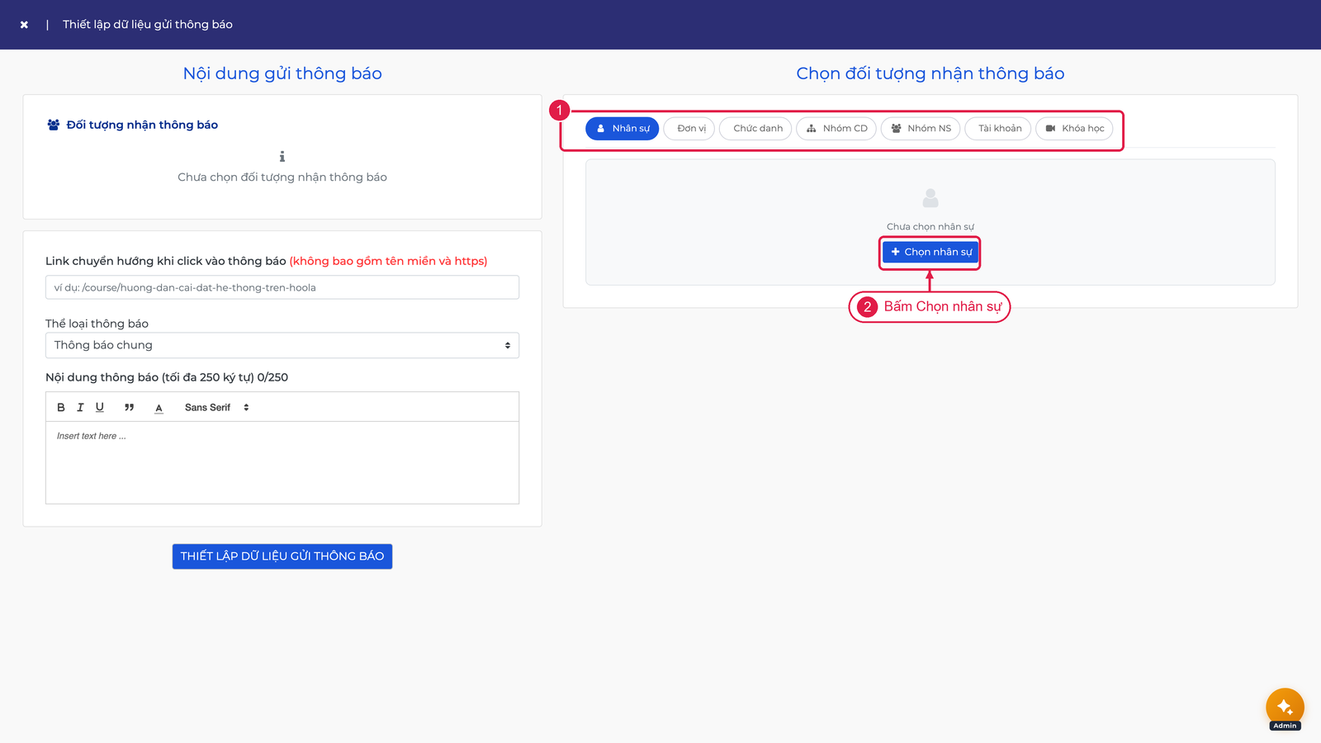Insert a blockquote with quote icon

click(x=129, y=407)
